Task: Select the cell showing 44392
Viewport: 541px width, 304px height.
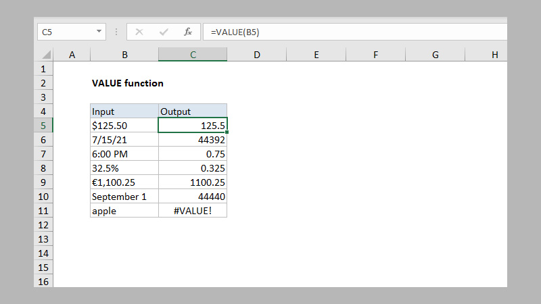Action: click(193, 140)
